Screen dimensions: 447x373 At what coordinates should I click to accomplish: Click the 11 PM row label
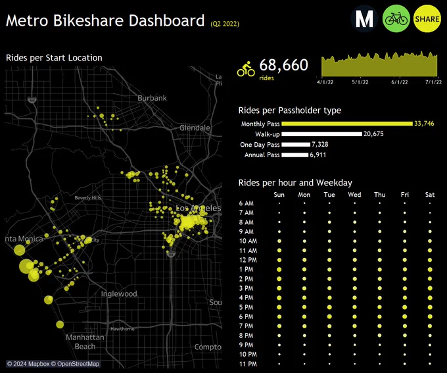click(x=248, y=364)
